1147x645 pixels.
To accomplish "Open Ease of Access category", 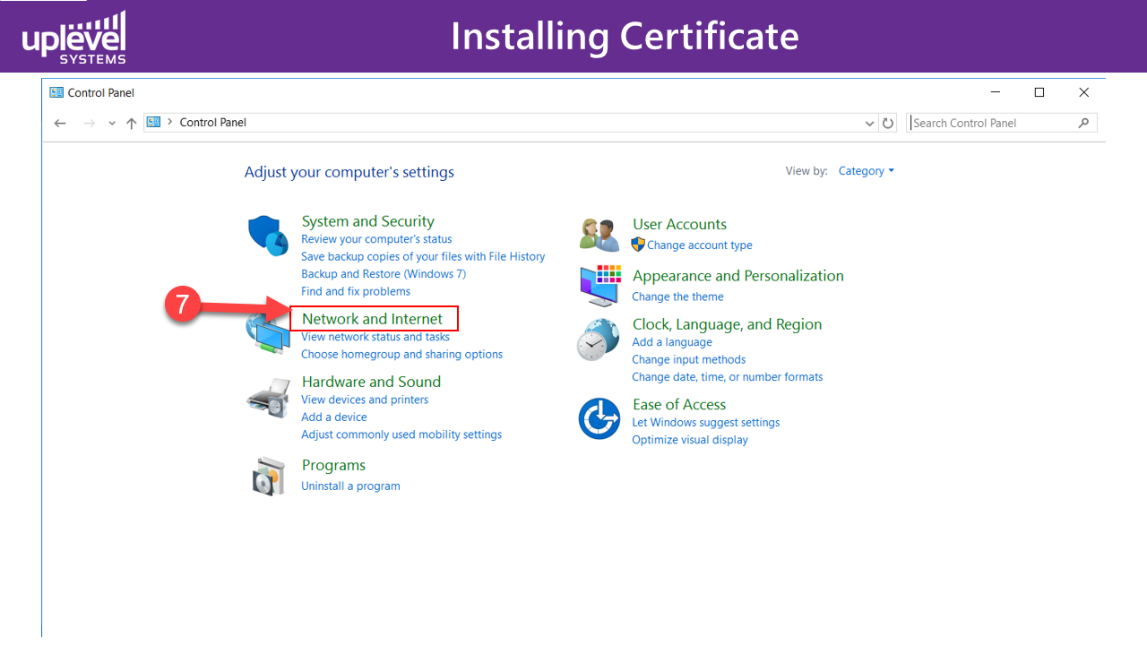I will point(679,404).
